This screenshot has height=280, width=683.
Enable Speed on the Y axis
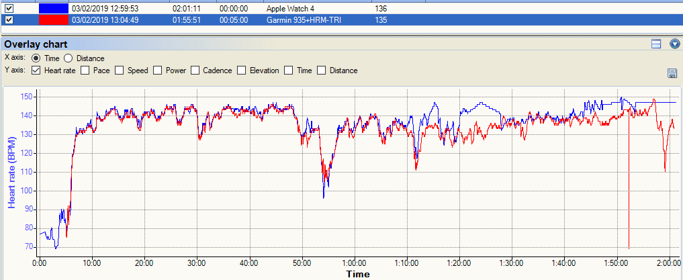coord(120,70)
